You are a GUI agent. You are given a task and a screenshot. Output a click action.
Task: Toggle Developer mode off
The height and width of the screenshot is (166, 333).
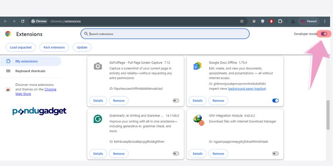(x=324, y=34)
